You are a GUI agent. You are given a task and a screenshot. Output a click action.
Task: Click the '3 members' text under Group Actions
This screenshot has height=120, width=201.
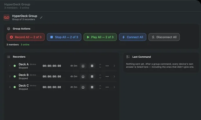pos(13,45)
